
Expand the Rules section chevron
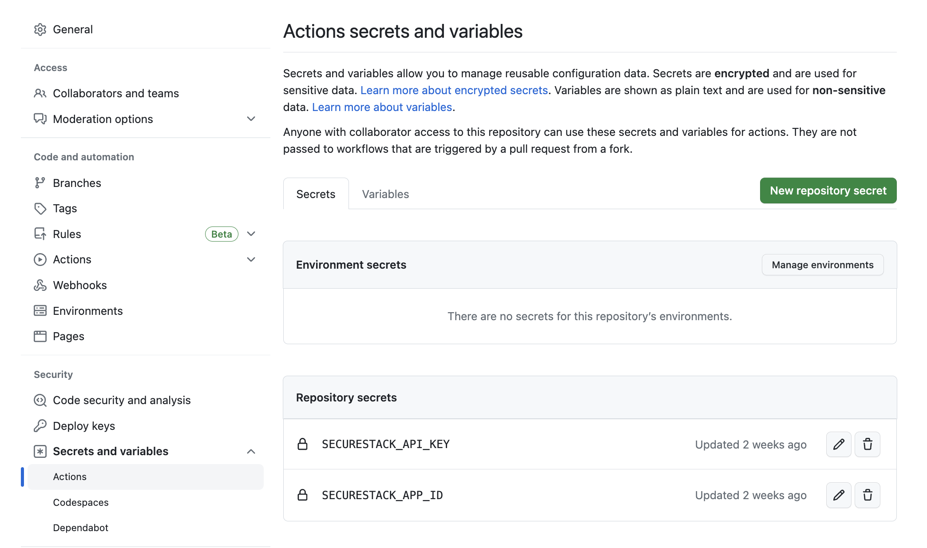pos(251,234)
